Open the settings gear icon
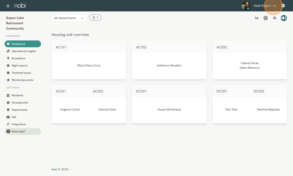This screenshot has width=293, height=176. tap(283, 6)
